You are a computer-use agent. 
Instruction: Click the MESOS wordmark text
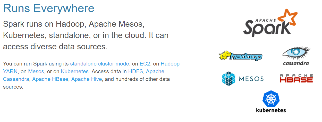pos(251,79)
